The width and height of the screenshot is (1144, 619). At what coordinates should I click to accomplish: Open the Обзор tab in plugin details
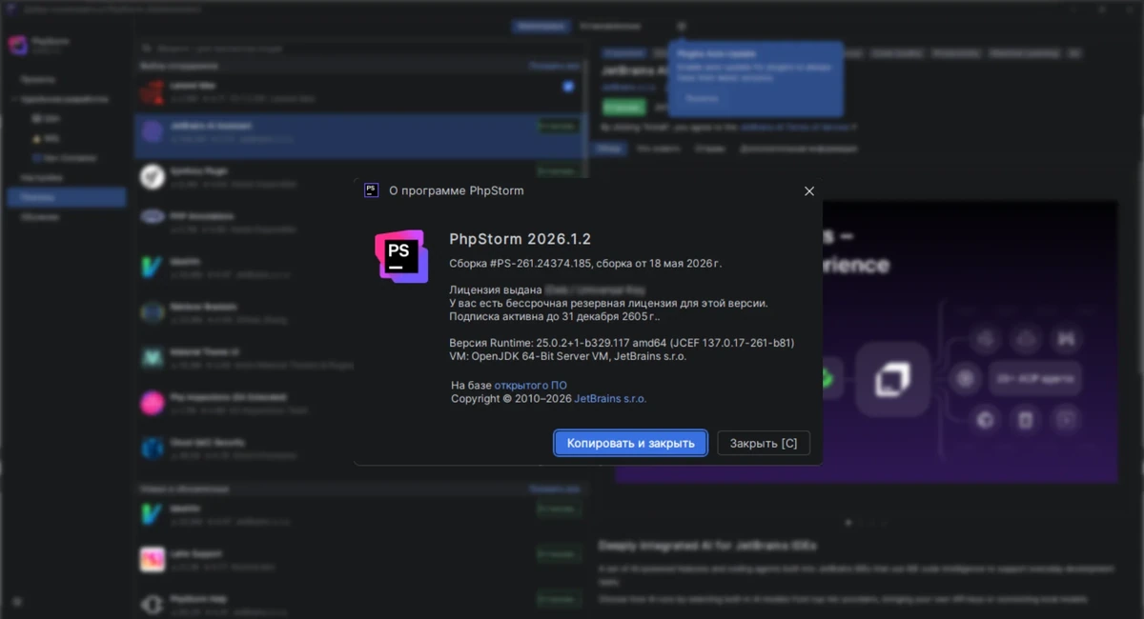610,149
